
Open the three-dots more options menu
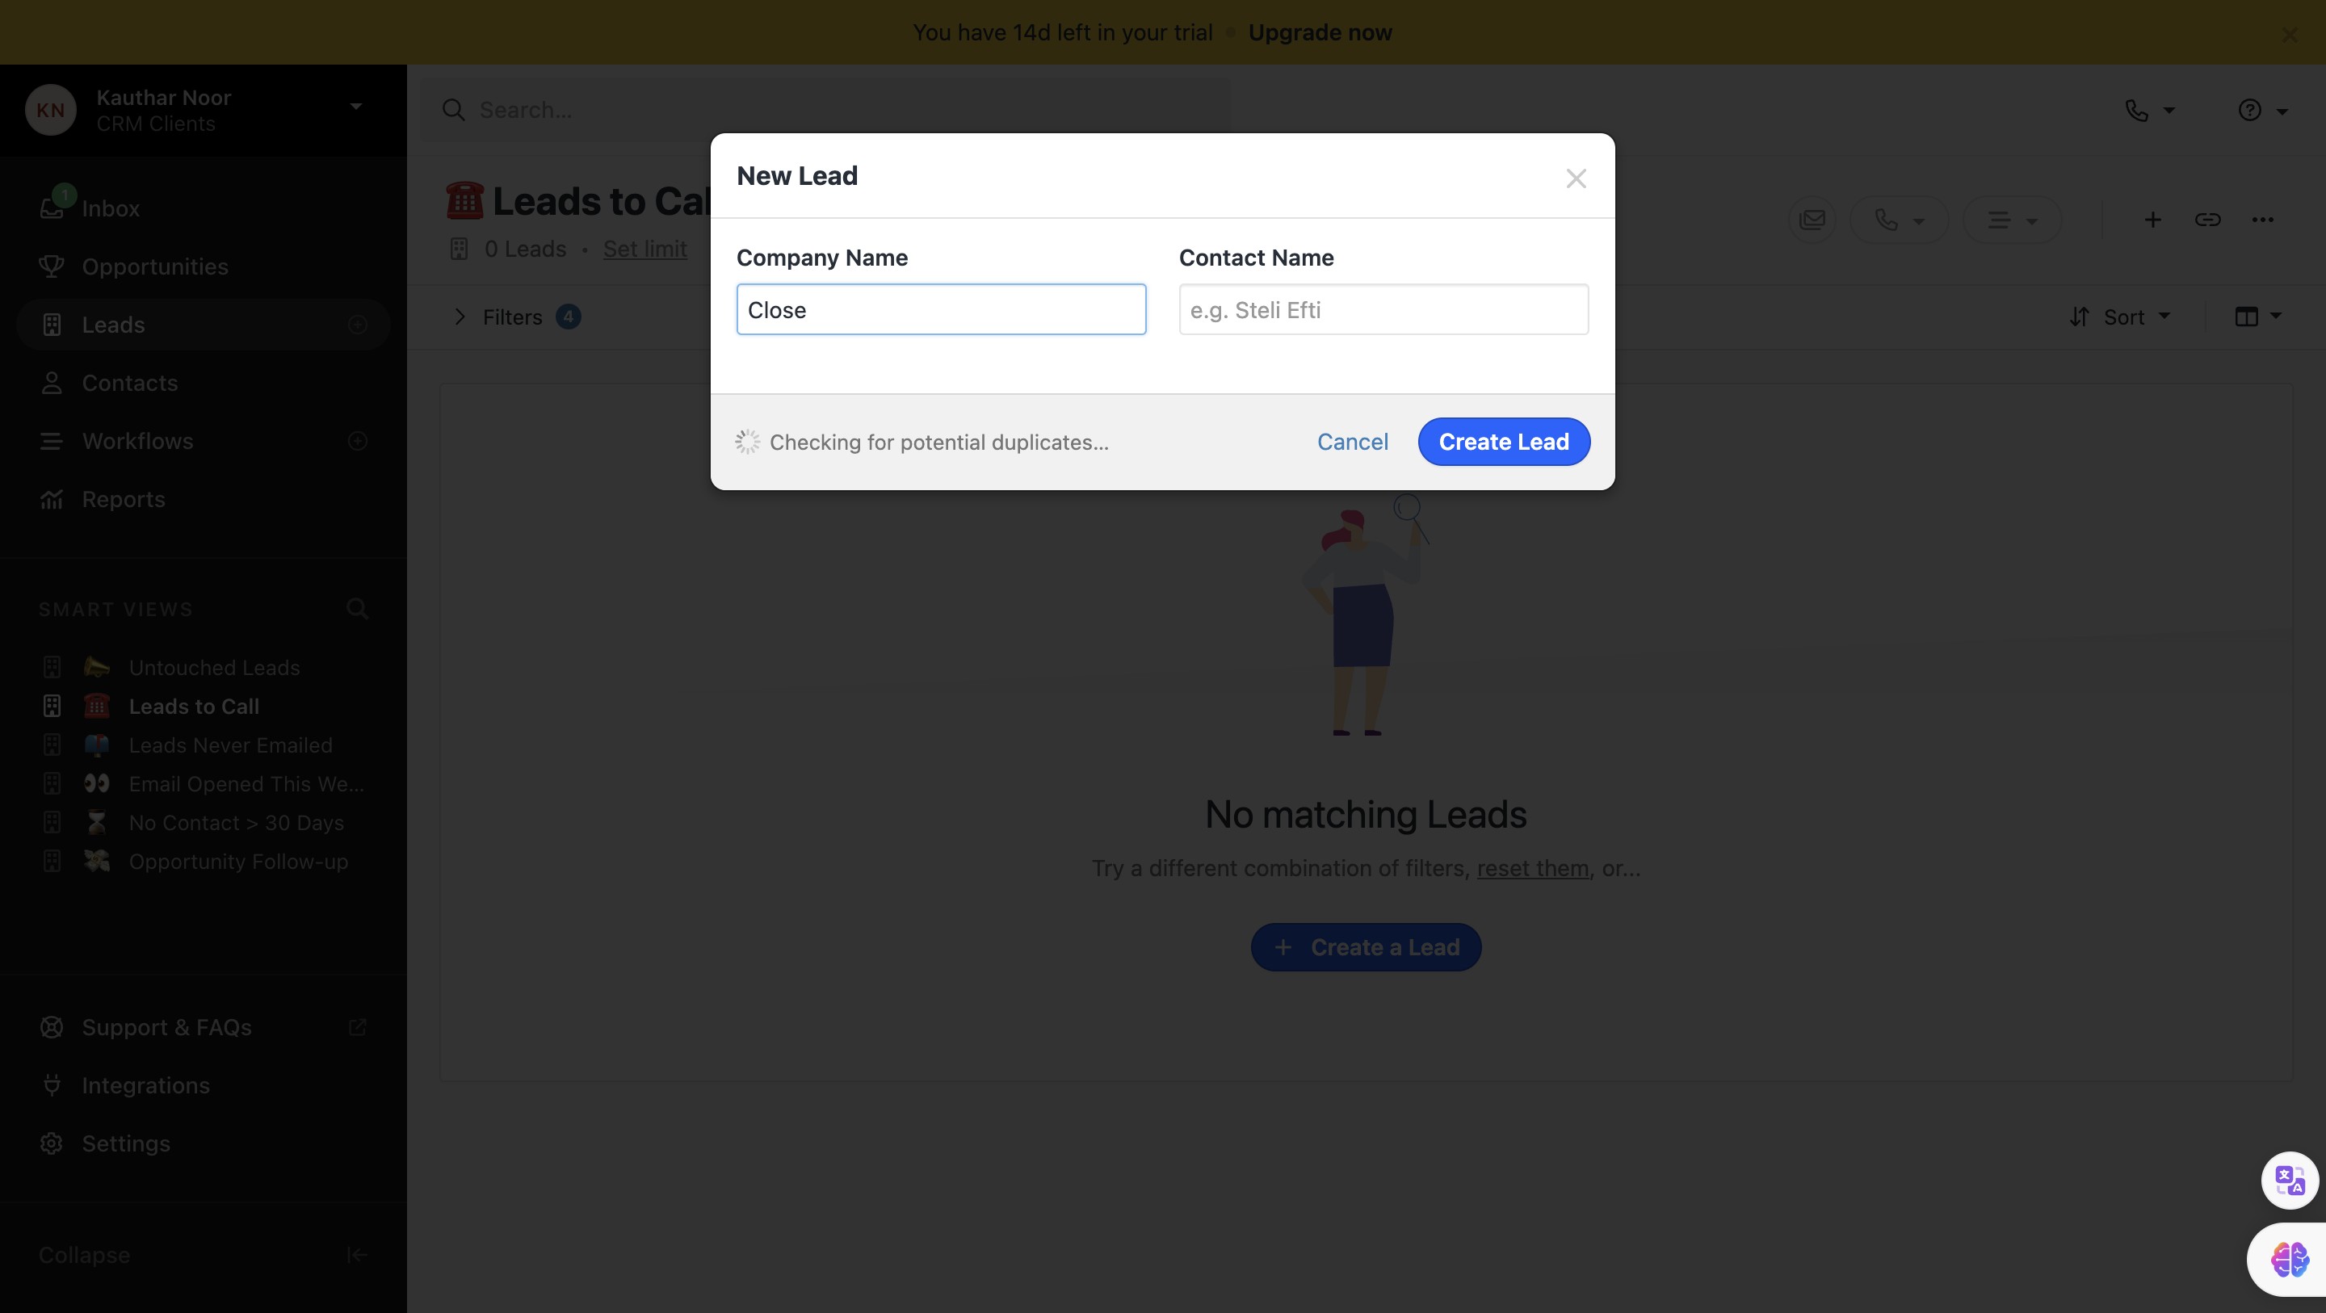click(2262, 220)
